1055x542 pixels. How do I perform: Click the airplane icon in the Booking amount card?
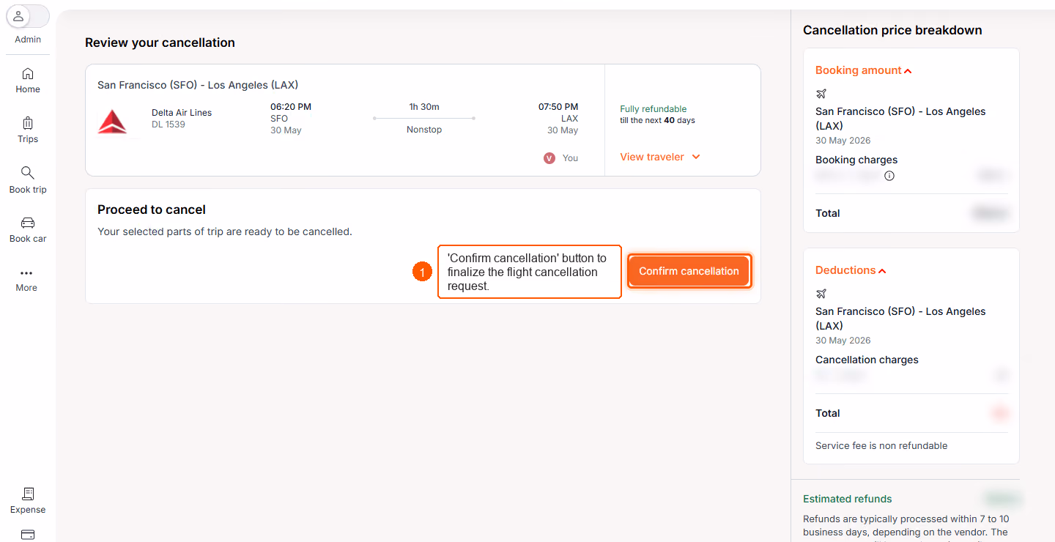(x=821, y=94)
